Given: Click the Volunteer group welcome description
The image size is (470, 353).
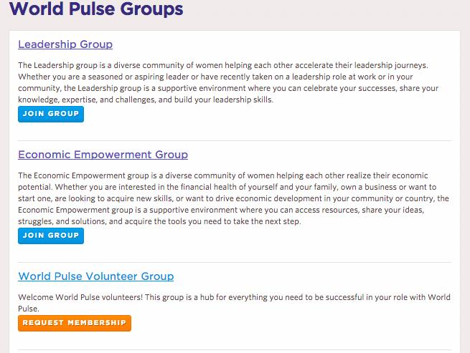Looking at the screenshot, I should (x=234, y=303).
